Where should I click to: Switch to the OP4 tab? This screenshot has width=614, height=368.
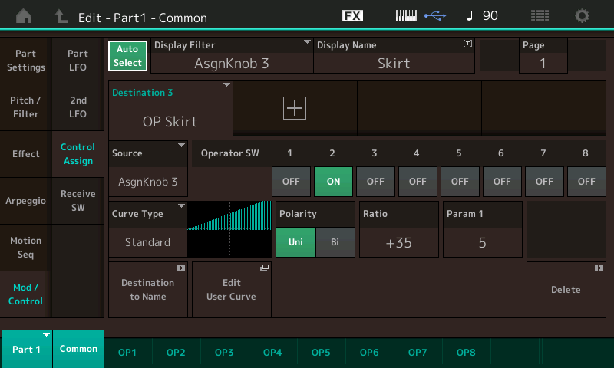click(x=272, y=352)
